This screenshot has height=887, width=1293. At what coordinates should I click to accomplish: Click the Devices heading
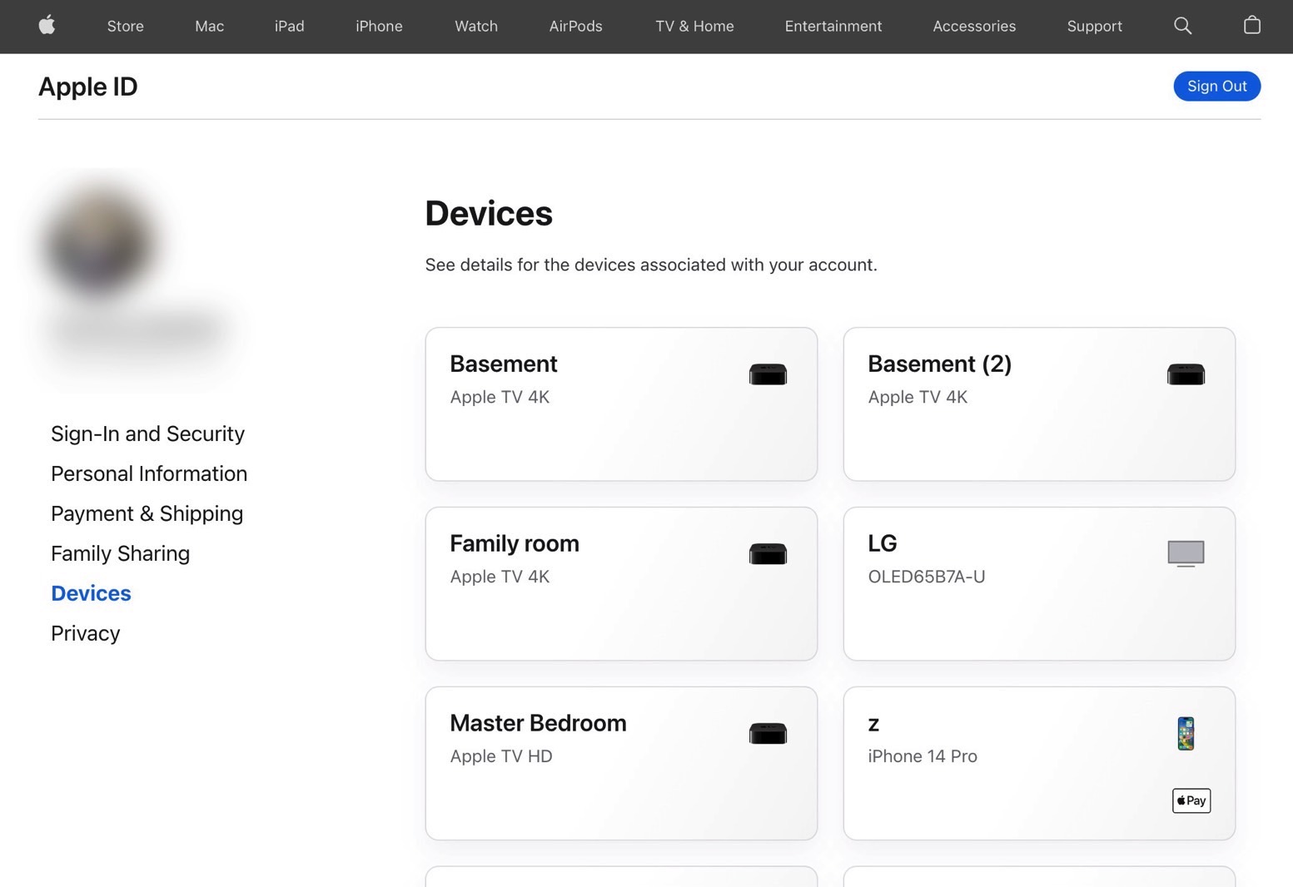tap(488, 214)
